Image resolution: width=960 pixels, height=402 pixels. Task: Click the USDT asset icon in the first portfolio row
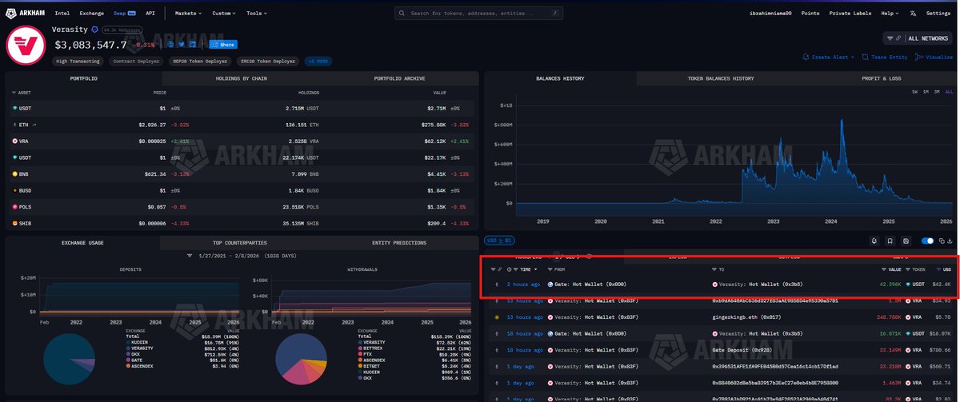coord(14,108)
